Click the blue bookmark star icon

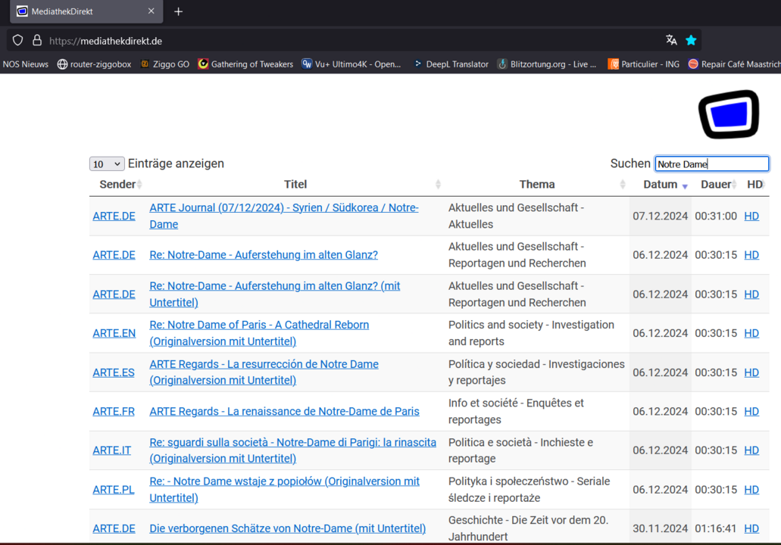(x=691, y=40)
